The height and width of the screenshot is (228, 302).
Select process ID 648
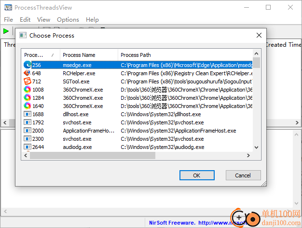click(x=36, y=73)
